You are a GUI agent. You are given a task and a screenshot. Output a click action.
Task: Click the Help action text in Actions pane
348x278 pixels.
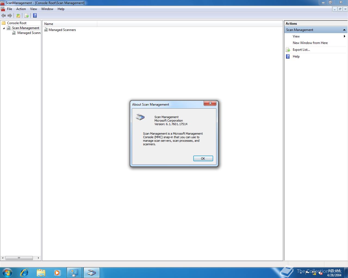click(x=296, y=56)
